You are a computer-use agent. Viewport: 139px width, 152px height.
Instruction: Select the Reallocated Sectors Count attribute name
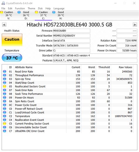[x=30, y=86]
